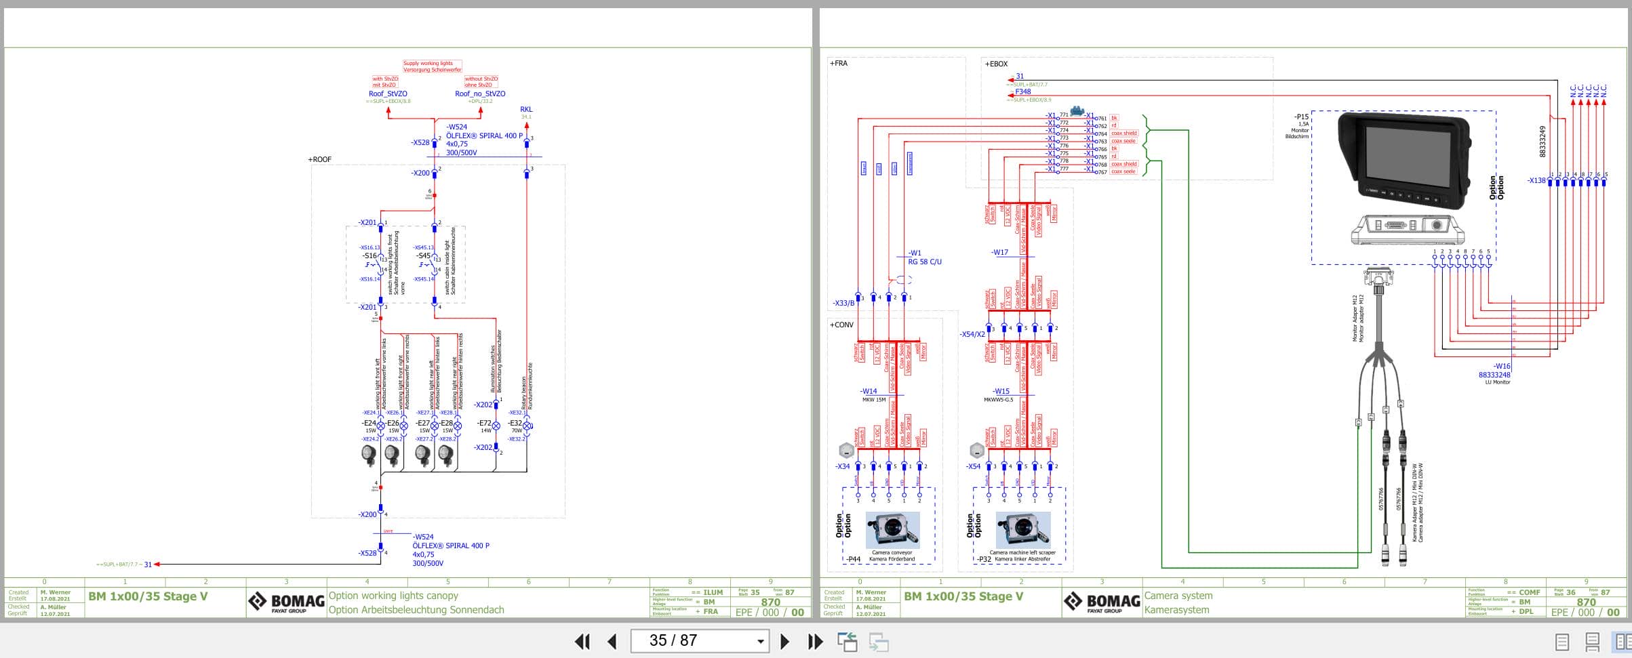Jump to the first page
The image size is (1632, 658).
click(x=582, y=641)
